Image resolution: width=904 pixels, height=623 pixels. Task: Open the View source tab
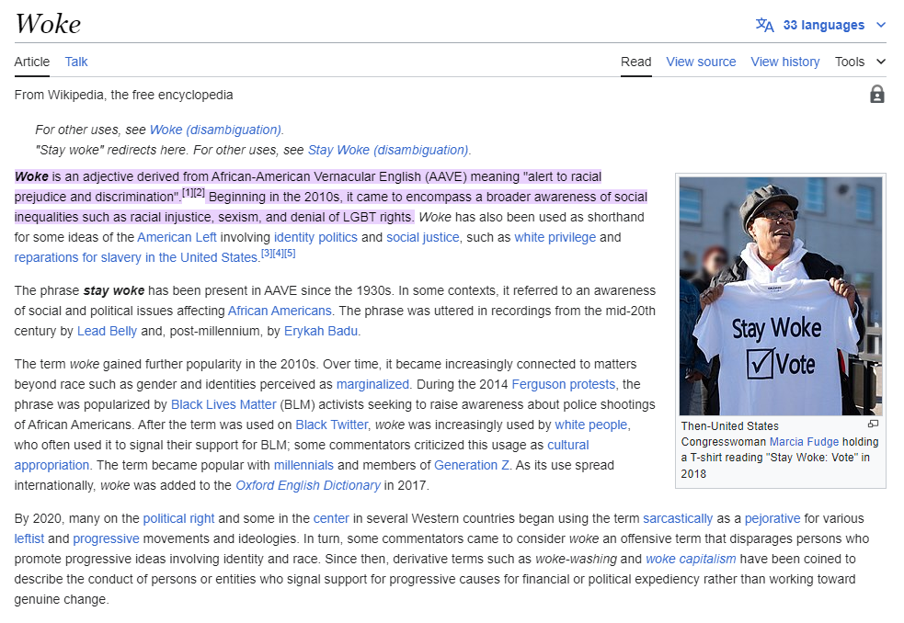tap(701, 62)
